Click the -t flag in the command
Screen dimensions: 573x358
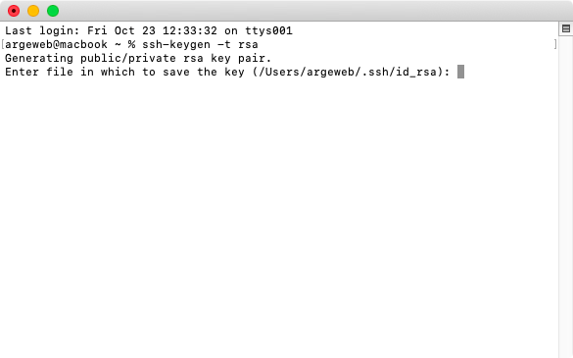coord(224,45)
